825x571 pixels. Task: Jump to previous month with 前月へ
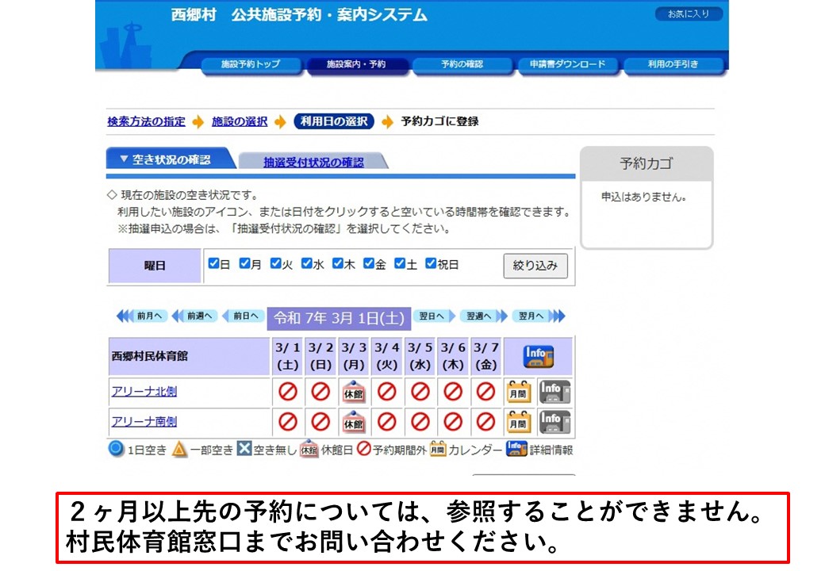(141, 316)
